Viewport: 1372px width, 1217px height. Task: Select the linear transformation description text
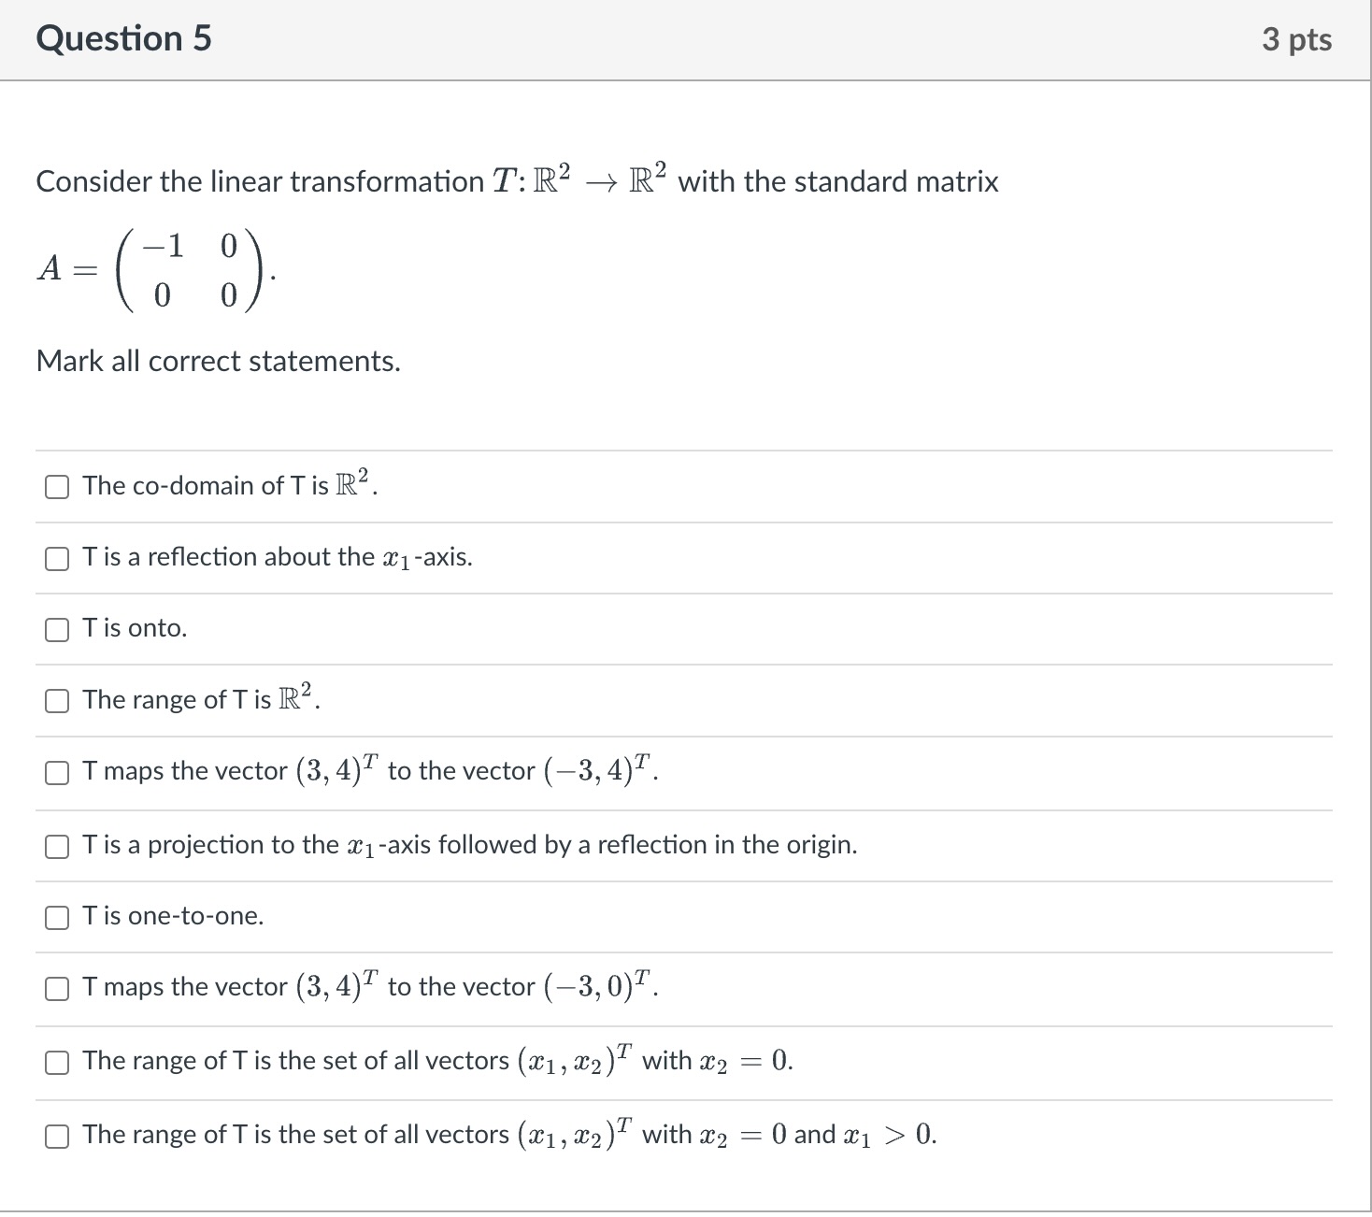coord(517,179)
